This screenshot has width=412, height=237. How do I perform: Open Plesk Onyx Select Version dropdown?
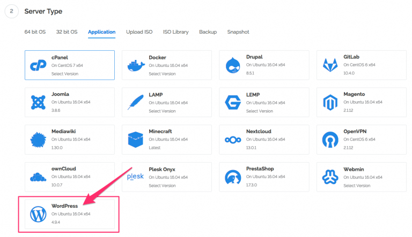point(162,186)
